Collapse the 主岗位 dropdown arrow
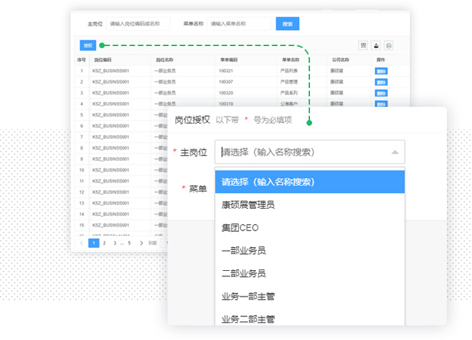Image resolution: width=472 pixels, height=340 pixels. (394, 151)
